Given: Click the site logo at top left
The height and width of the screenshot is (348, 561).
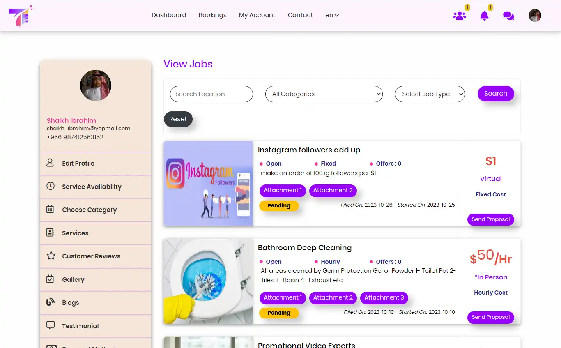Looking at the screenshot, I should [21, 15].
